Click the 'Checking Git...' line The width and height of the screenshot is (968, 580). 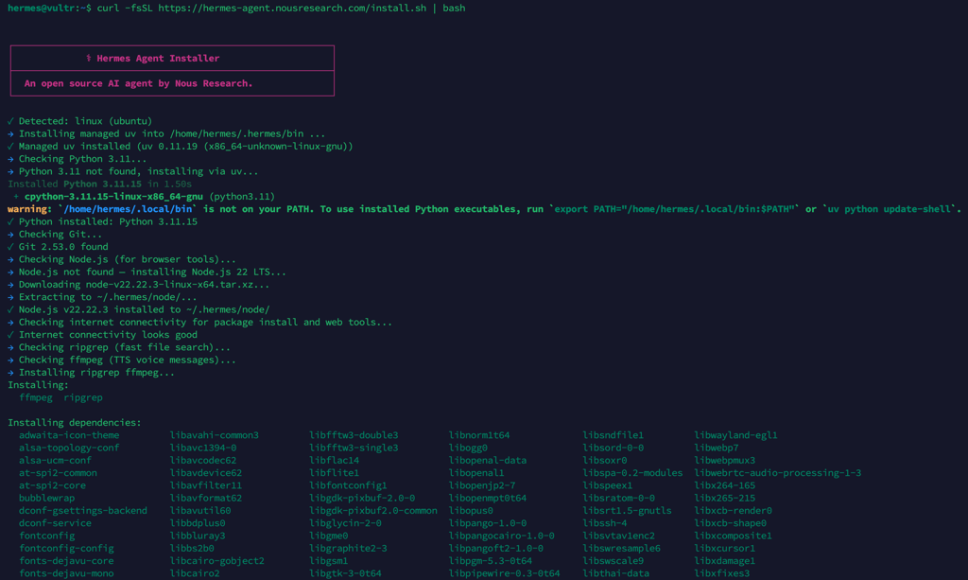tap(55, 234)
